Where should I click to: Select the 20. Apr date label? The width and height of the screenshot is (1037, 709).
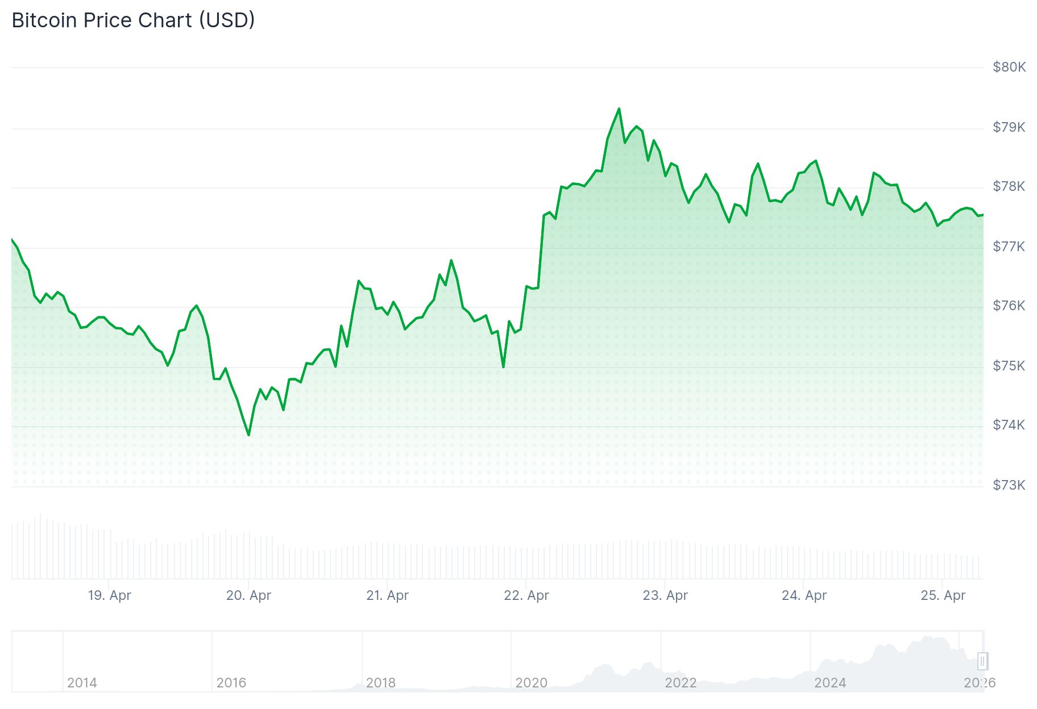[248, 595]
